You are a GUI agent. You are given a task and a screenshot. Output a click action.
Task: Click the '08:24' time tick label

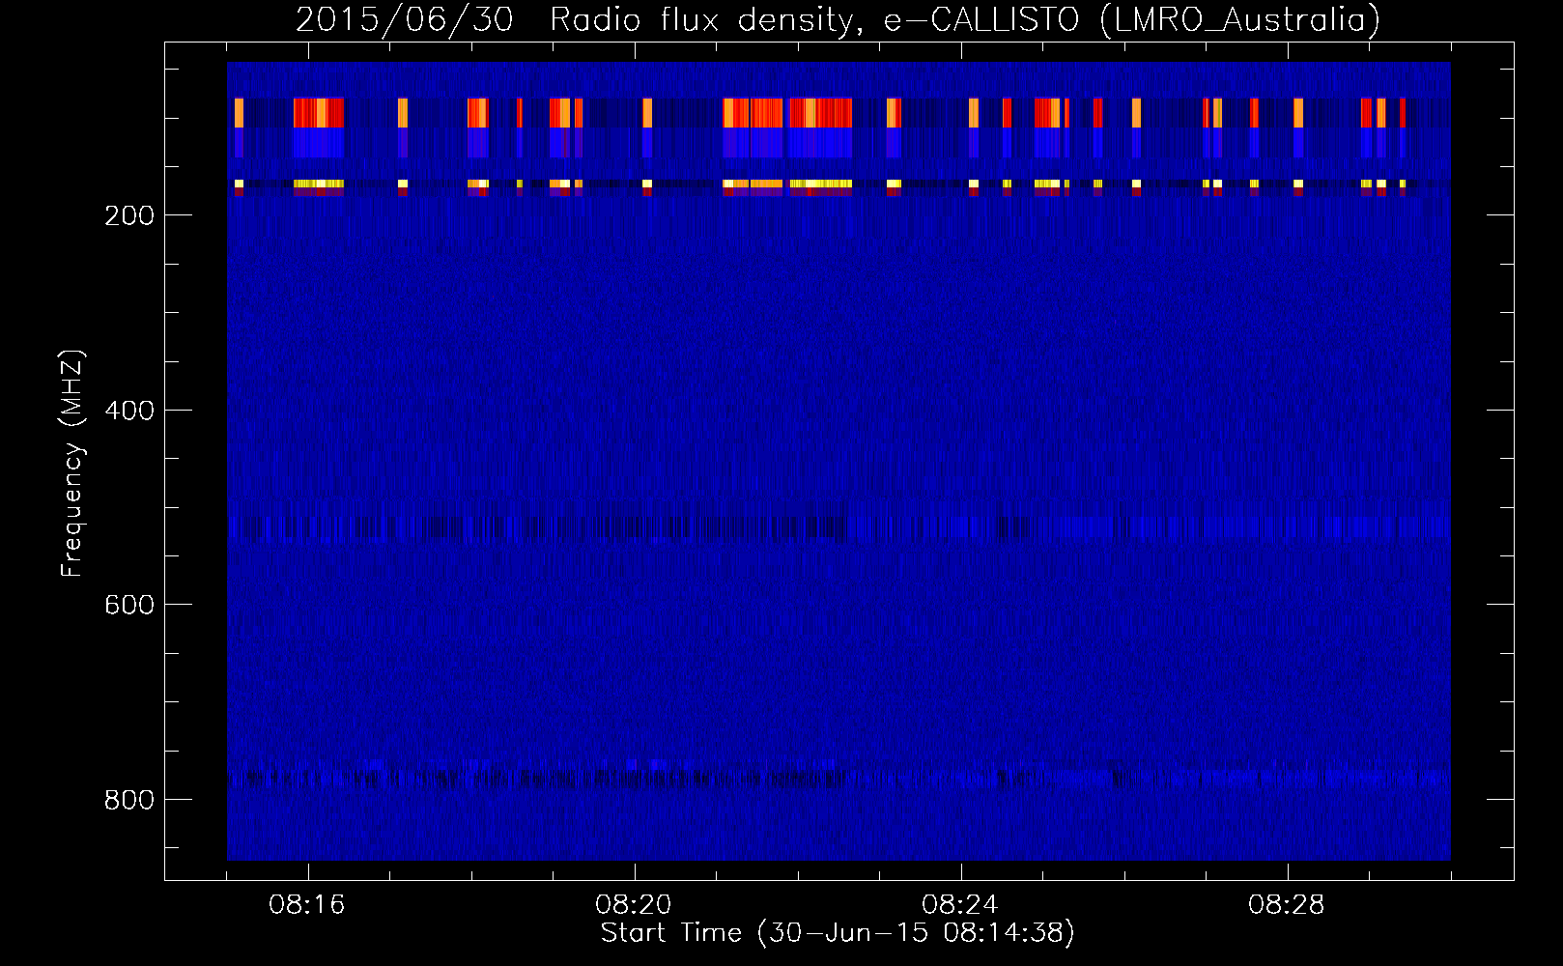(x=960, y=905)
